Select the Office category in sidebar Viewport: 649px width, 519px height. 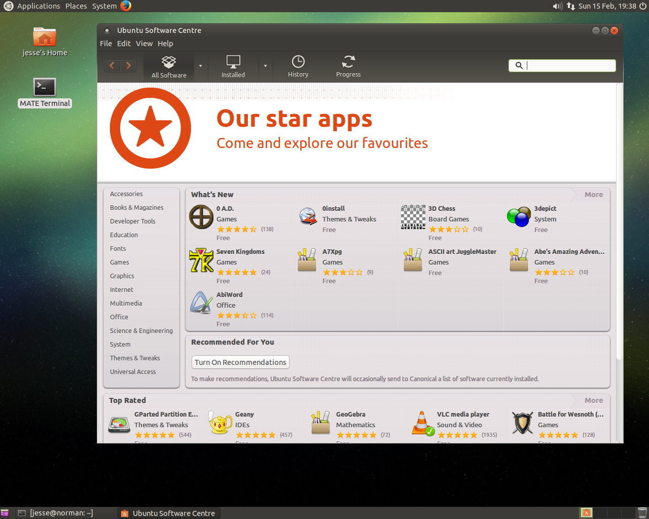pos(119,317)
